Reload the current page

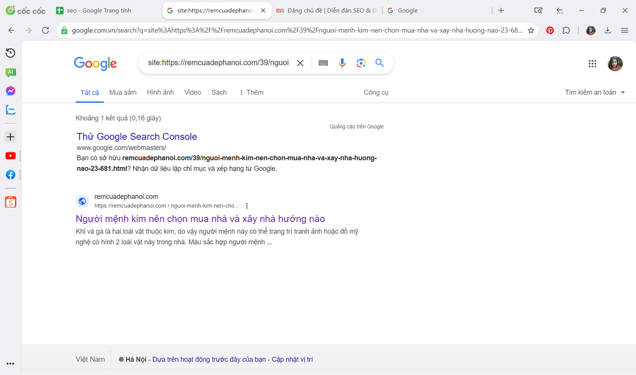pos(45,30)
